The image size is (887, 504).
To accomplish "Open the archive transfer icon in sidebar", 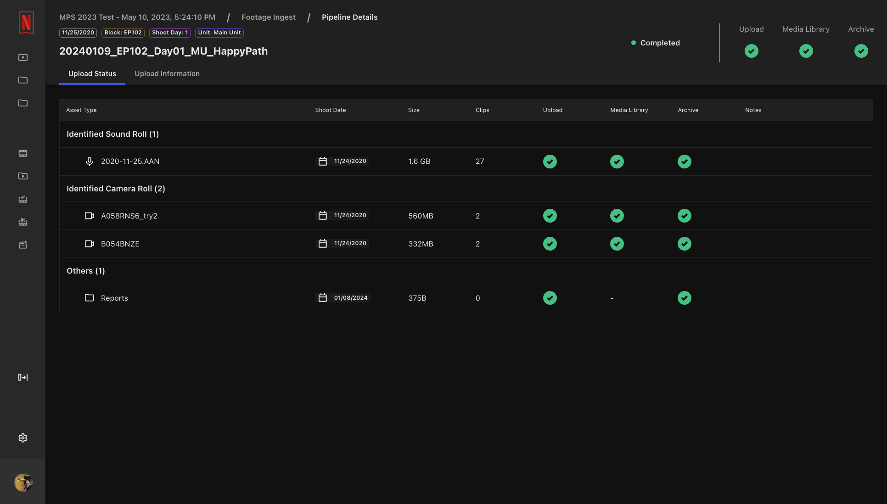I will point(22,245).
